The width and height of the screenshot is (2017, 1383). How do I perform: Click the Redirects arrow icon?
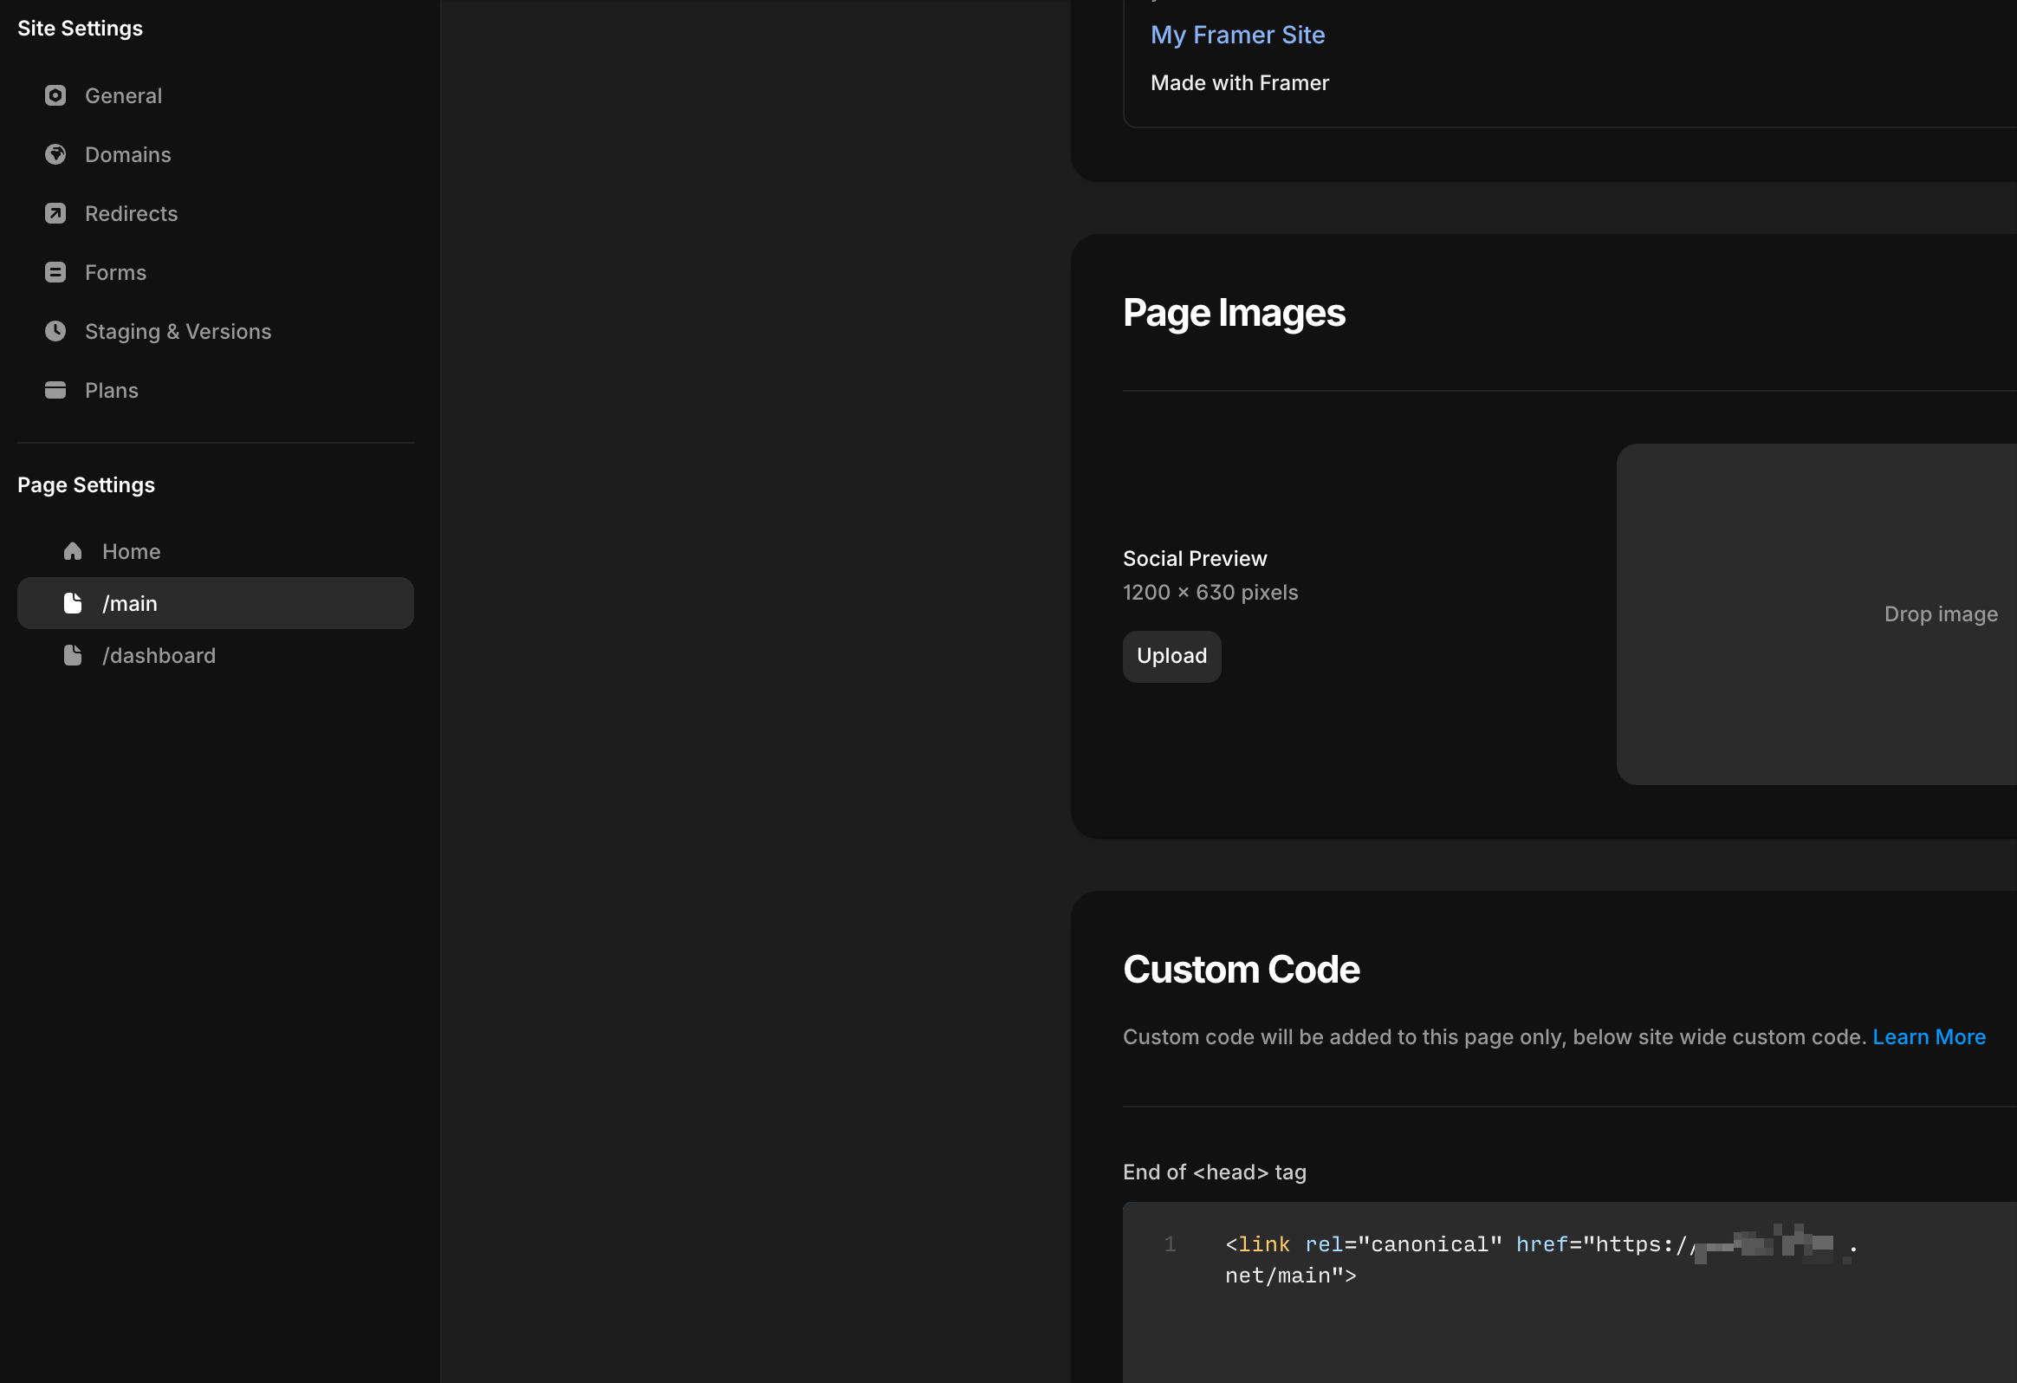point(55,213)
